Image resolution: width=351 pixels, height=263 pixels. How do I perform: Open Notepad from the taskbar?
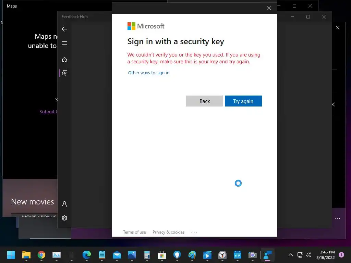tap(101, 255)
